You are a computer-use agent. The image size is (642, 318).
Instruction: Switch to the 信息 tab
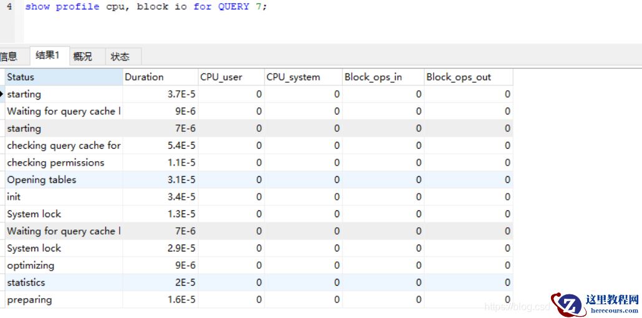(9, 57)
